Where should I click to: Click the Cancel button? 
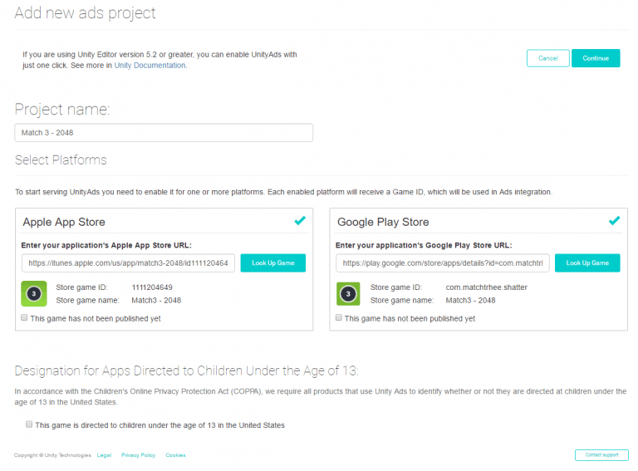pyautogui.click(x=548, y=58)
